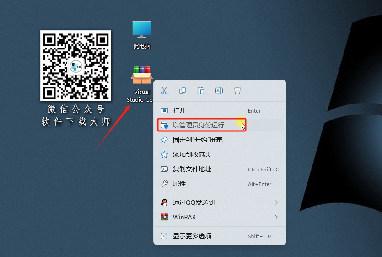Open 属性 from the context menu
The height and width of the screenshot is (257, 382).
pos(220,184)
